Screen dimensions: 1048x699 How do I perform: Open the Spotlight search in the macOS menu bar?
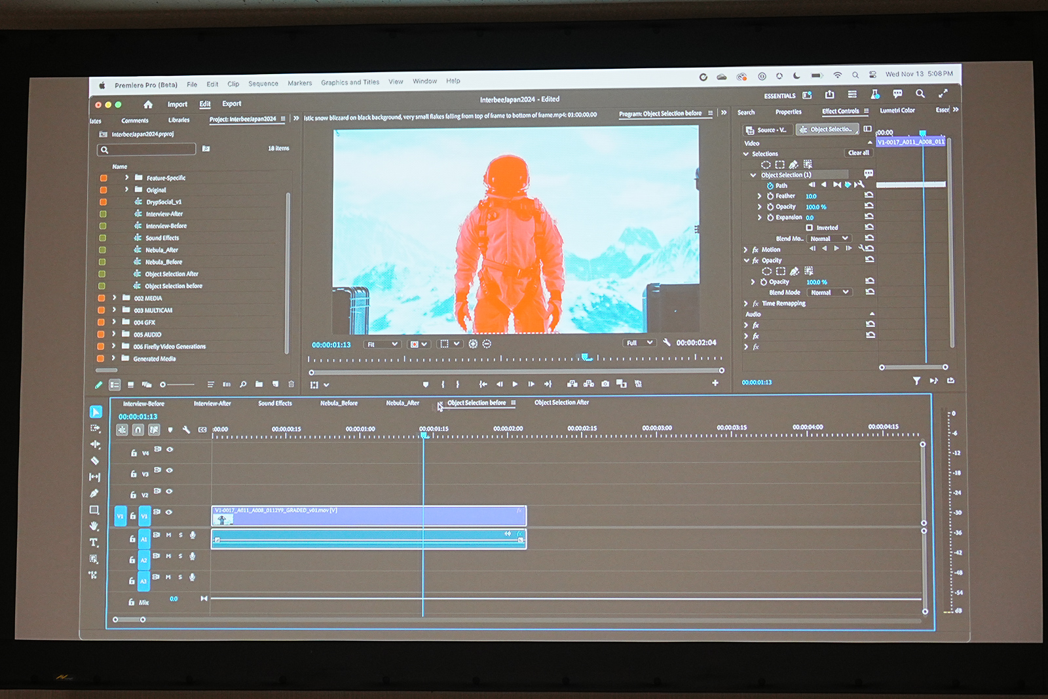pyautogui.click(x=855, y=75)
